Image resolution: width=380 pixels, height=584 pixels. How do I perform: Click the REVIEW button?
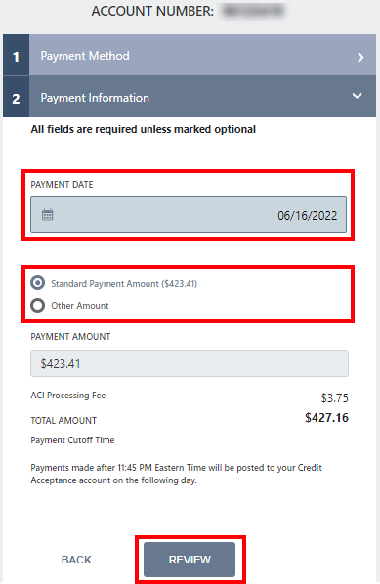pyautogui.click(x=190, y=560)
